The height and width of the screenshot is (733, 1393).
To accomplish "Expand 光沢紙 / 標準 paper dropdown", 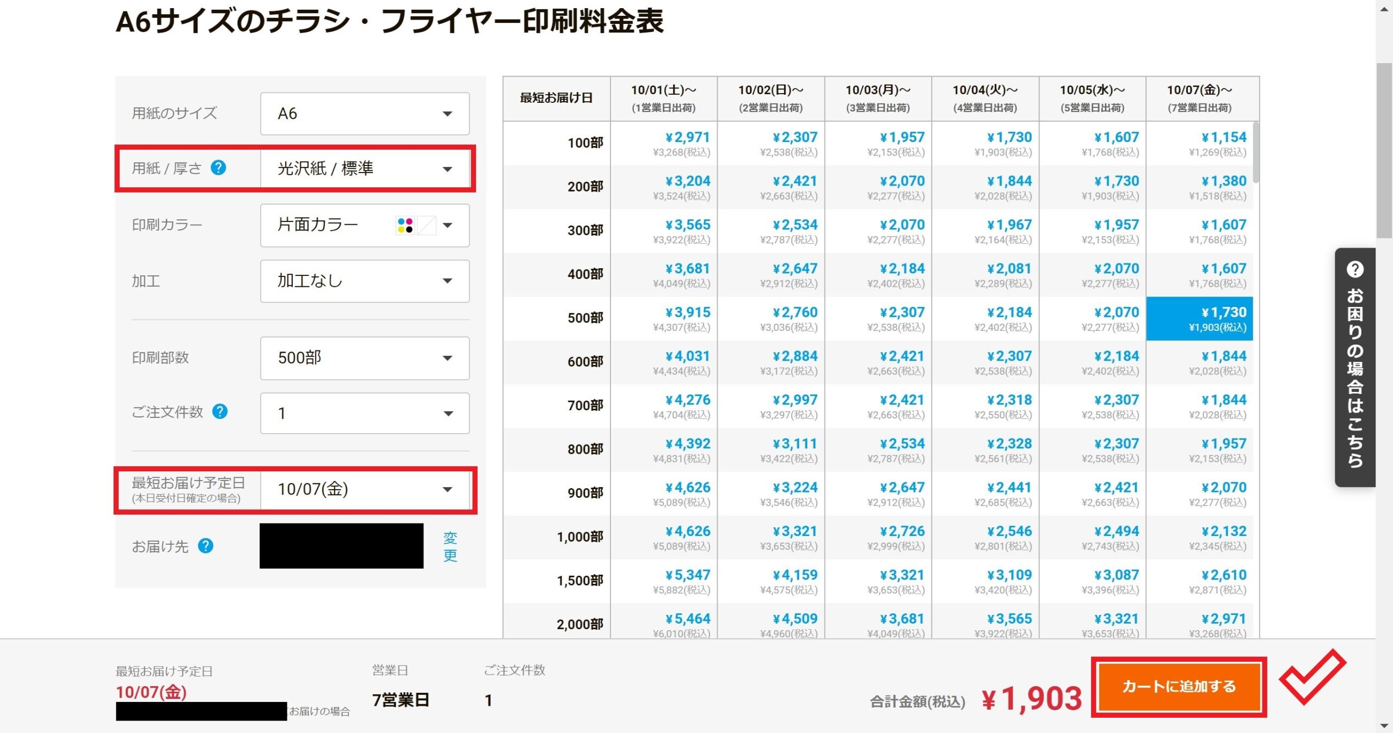I will tap(365, 169).
